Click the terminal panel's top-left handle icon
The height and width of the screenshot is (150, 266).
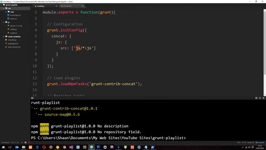(x=32, y=98)
